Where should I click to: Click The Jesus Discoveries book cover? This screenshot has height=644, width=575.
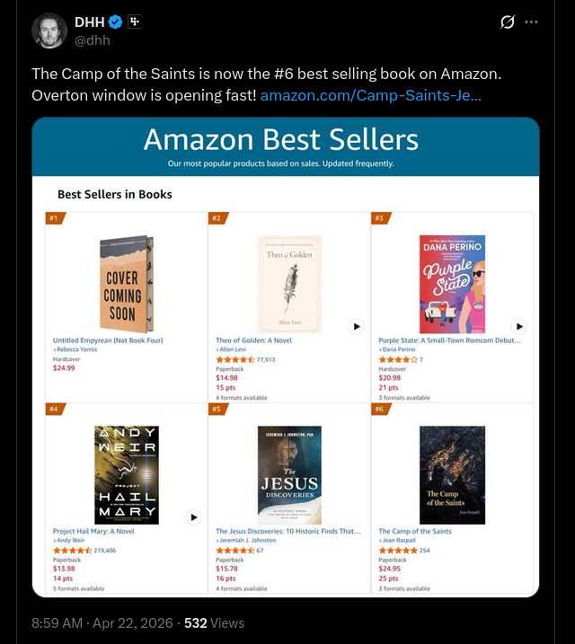(289, 475)
